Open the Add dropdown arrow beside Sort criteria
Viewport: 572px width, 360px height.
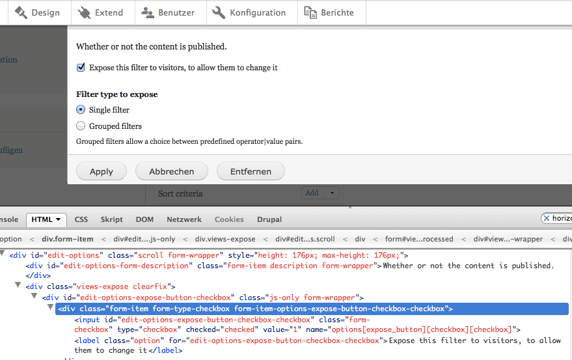pyautogui.click(x=333, y=193)
